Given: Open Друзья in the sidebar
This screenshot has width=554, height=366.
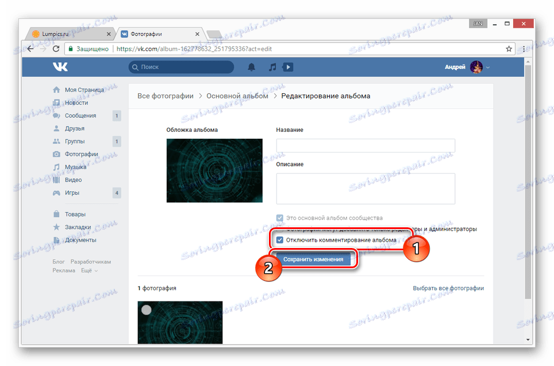Looking at the screenshot, I should (75, 128).
